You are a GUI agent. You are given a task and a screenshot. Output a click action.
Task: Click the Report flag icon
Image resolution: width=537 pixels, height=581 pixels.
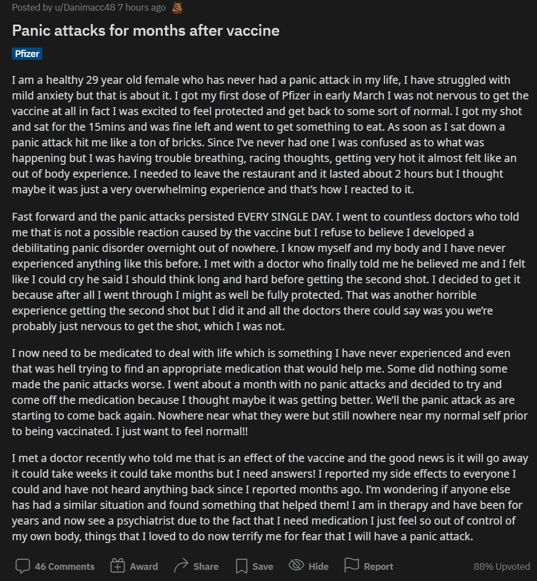351,566
